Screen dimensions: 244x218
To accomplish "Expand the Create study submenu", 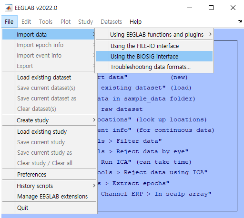I will [49, 120].
